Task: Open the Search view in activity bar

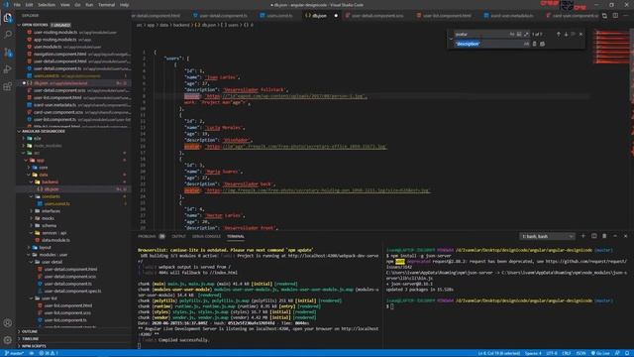Action: (x=8, y=35)
